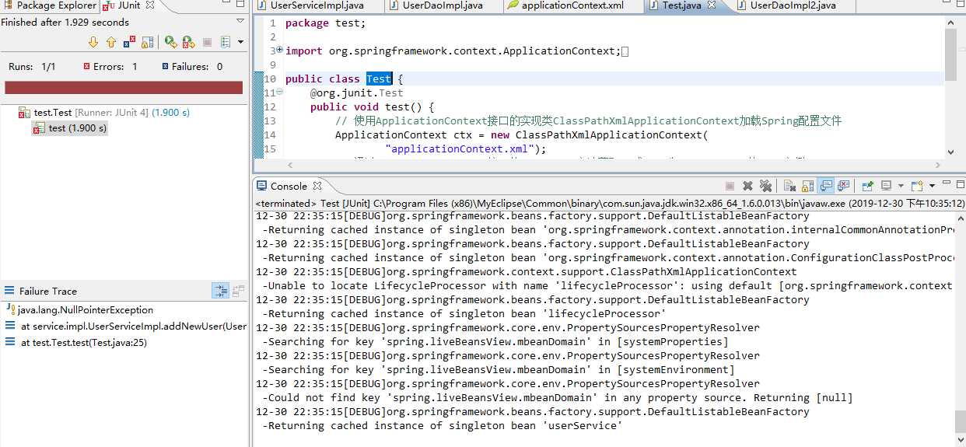Image resolution: width=966 pixels, height=447 pixels.
Task: Select the failed 'test (1.900 s)' item
Action: pyautogui.click(x=69, y=128)
